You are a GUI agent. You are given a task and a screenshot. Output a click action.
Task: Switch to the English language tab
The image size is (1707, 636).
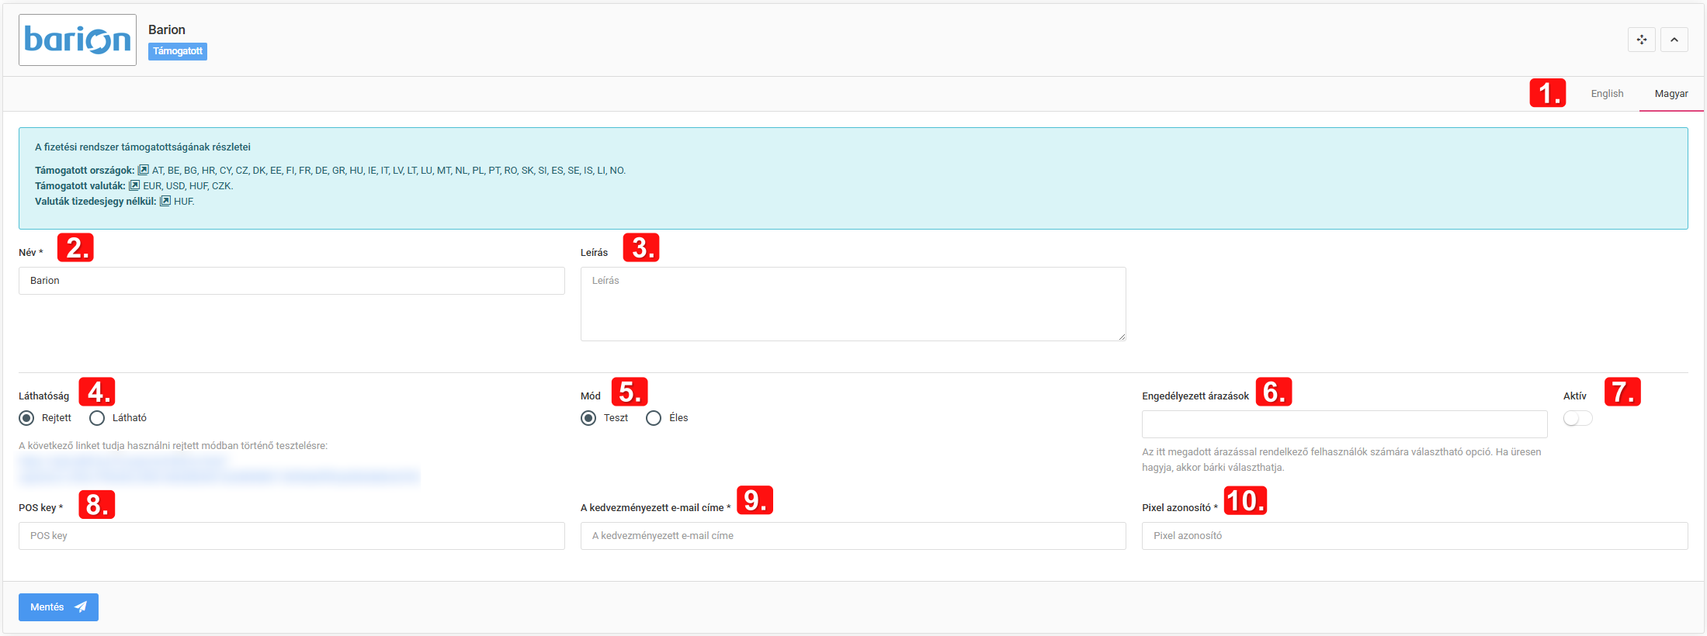1607,94
